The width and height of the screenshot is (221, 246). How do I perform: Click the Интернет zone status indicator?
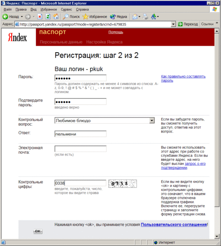tap(164, 242)
